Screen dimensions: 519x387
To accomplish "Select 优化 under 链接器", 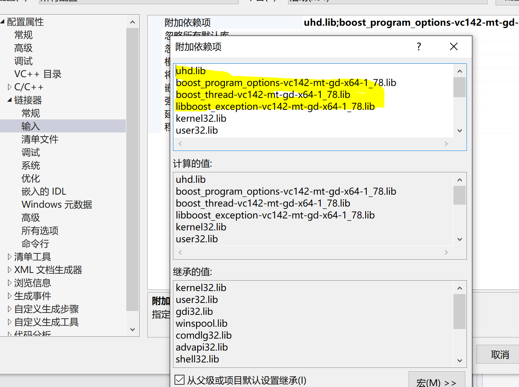I will (x=31, y=178).
